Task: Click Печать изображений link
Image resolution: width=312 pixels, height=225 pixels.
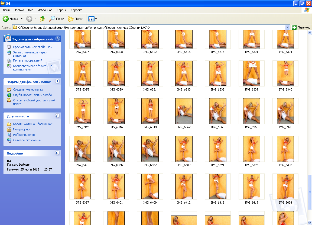Action: tap(28, 60)
